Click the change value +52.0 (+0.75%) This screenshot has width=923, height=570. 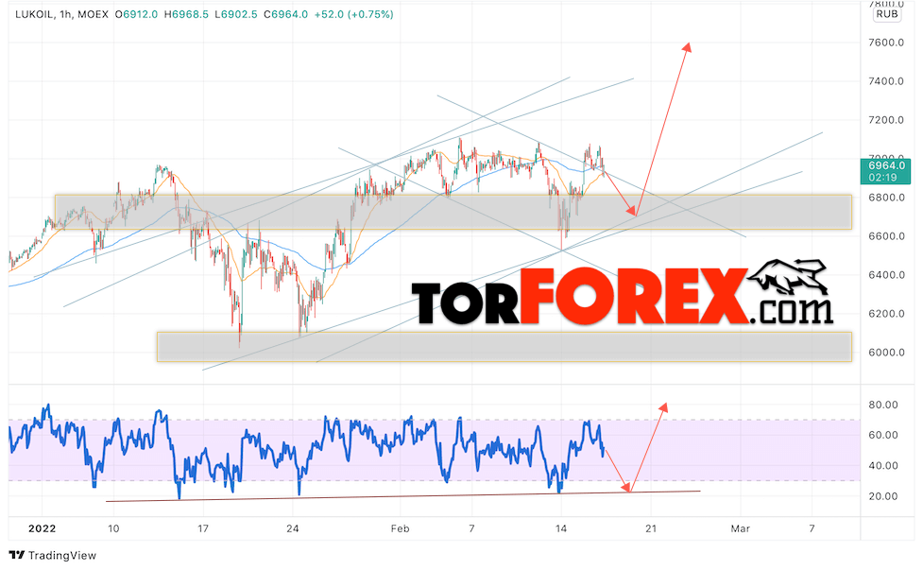point(353,14)
